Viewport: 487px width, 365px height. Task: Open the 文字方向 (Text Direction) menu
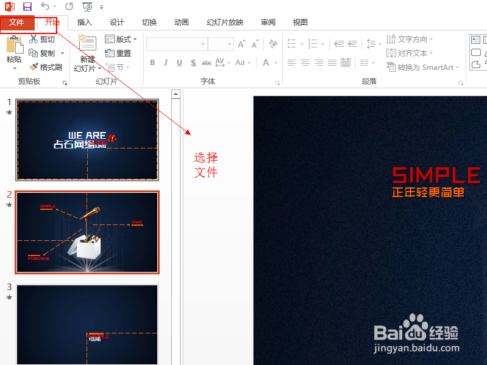click(x=410, y=40)
